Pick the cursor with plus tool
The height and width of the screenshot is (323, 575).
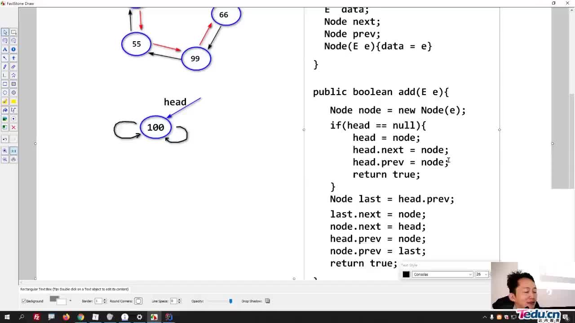click(x=13, y=110)
